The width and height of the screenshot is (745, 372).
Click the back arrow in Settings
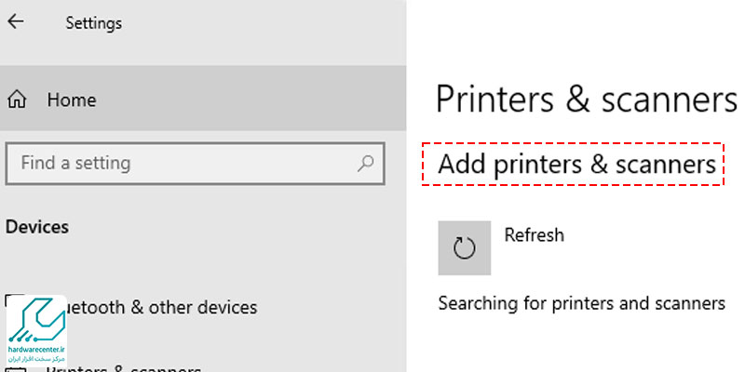click(16, 22)
